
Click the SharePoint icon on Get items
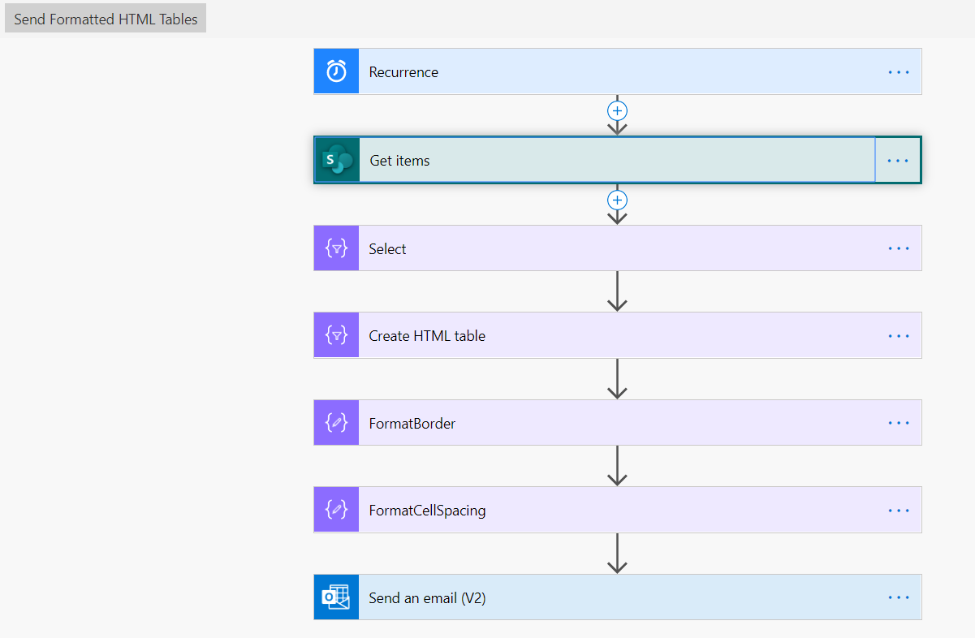coord(337,160)
